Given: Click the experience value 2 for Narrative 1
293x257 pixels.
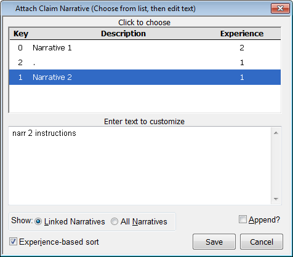Looking at the screenshot, I should (x=242, y=48).
